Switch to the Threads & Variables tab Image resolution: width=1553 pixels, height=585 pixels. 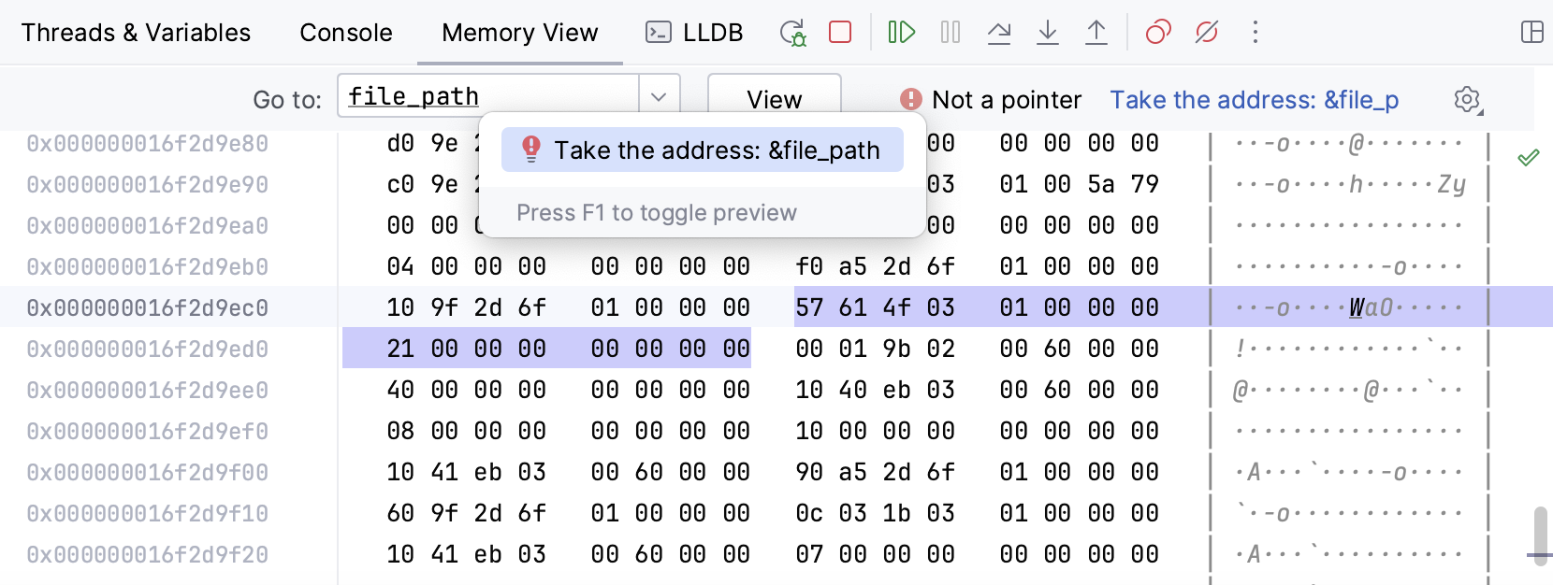click(x=137, y=33)
